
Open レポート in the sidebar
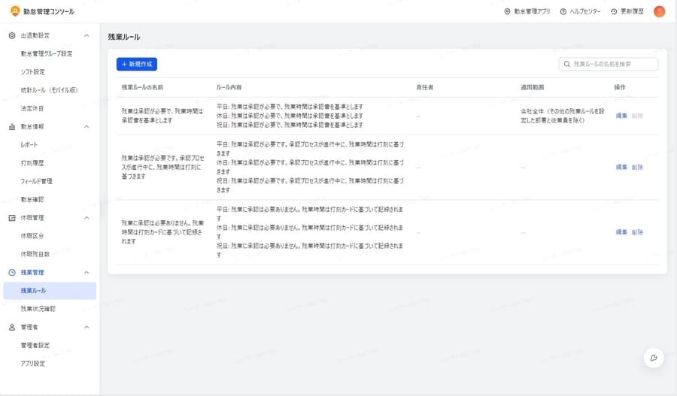pyautogui.click(x=29, y=144)
